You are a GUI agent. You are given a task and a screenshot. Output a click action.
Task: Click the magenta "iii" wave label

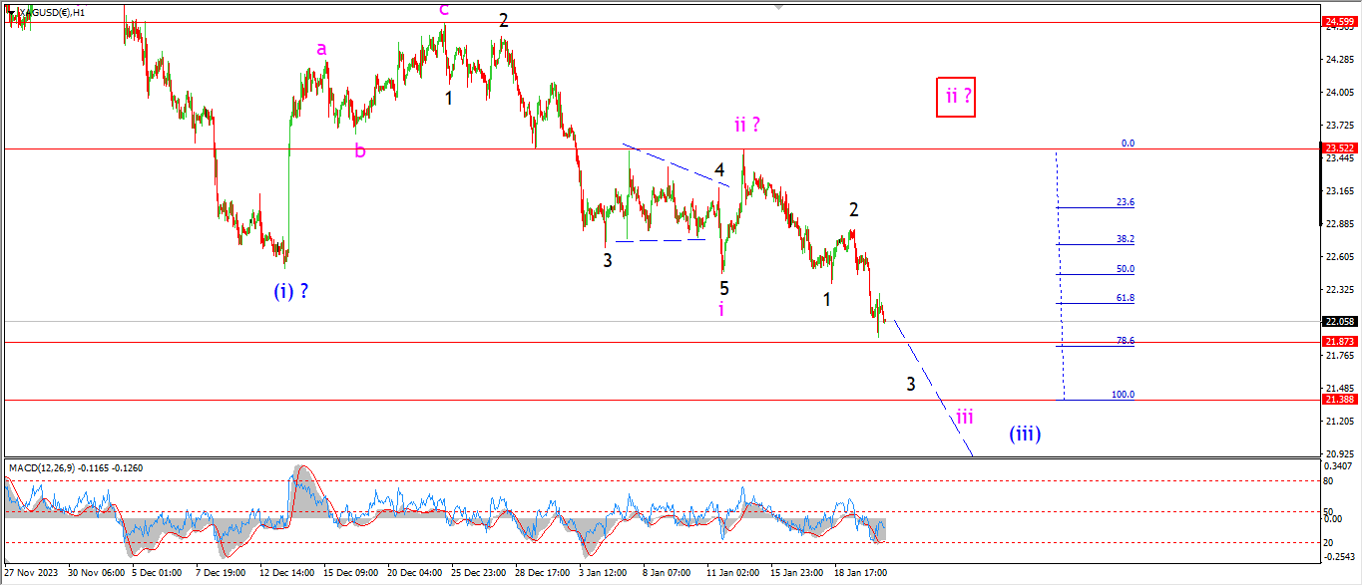964,417
